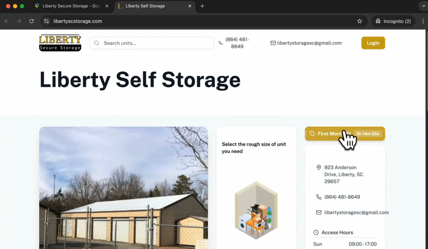Click the header phone number (864) 481-8649
The height and width of the screenshot is (249, 428).
237,43
